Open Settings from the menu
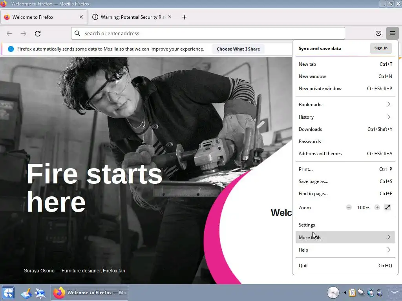This screenshot has height=301, width=402. coord(345,225)
